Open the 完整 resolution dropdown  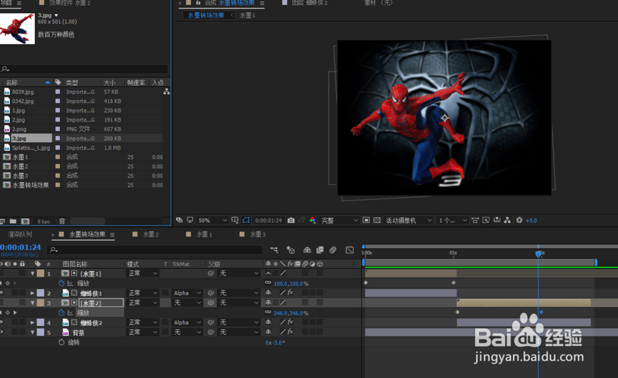click(x=339, y=220)
